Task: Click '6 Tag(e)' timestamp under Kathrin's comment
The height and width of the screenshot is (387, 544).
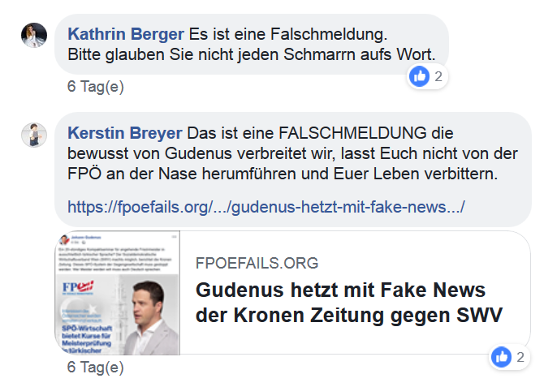Action: 96,86
